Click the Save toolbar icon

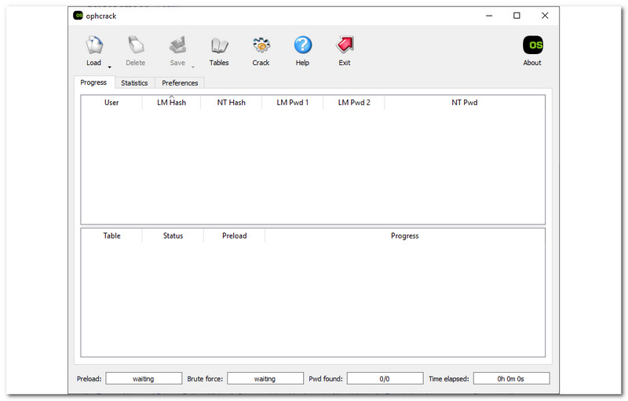177,46
